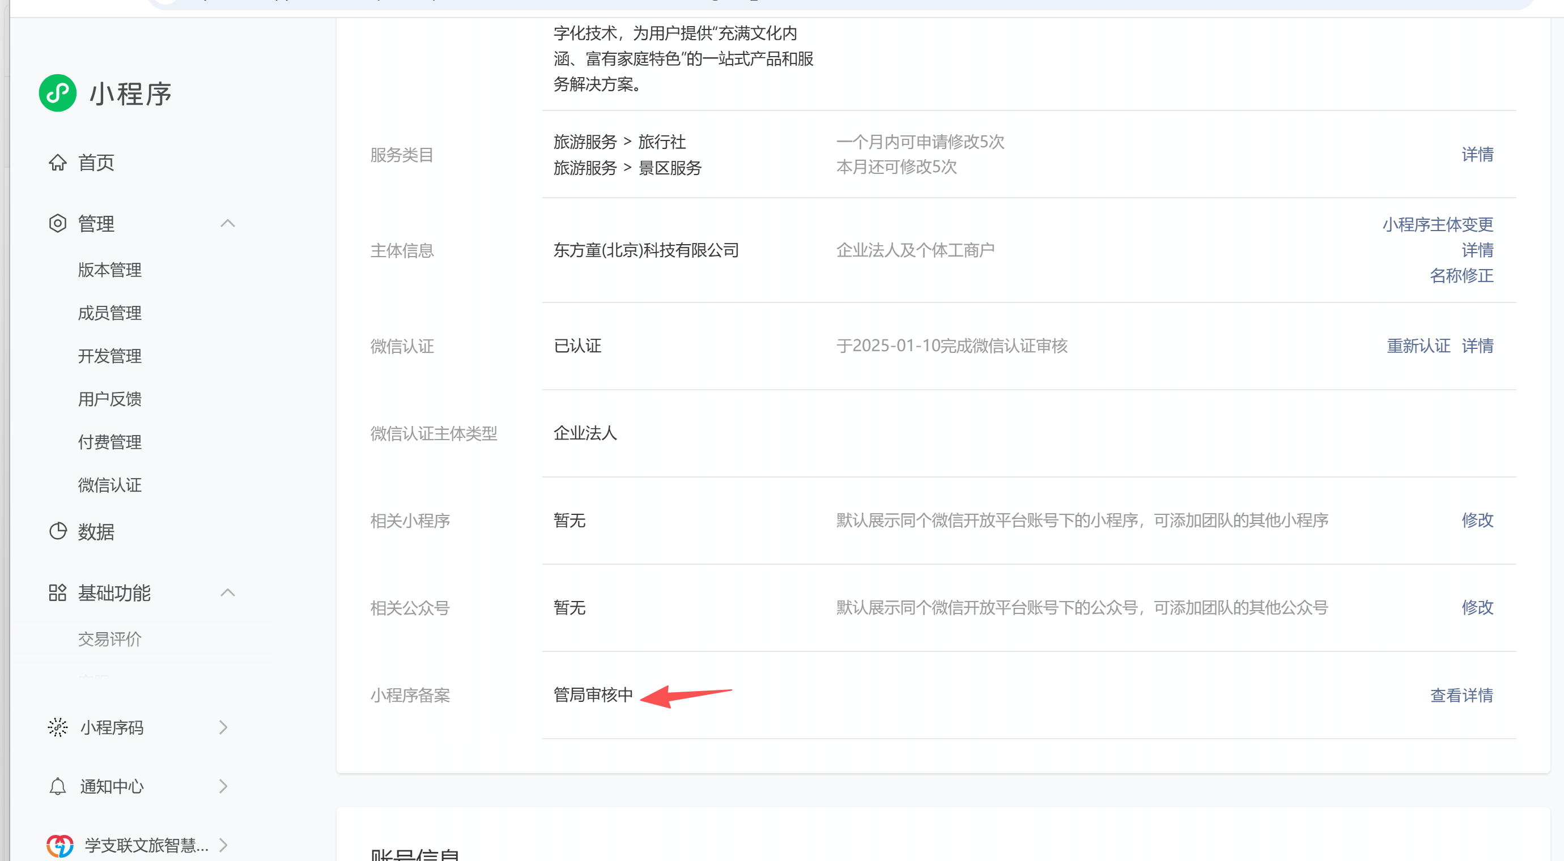The height and width of the screenshot is (861, 1564).
Task: Expand the 小程序码 submenu arrow
Action: pos(223,727)
